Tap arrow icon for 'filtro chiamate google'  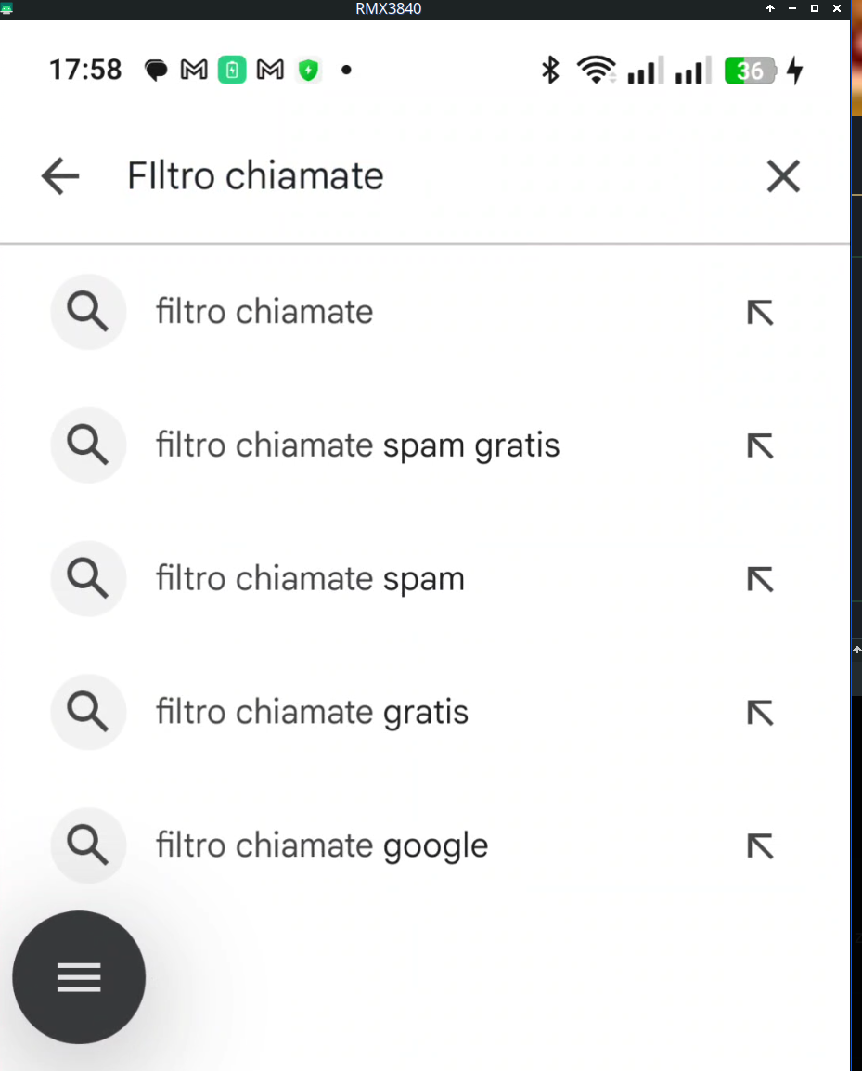(760, 846)
